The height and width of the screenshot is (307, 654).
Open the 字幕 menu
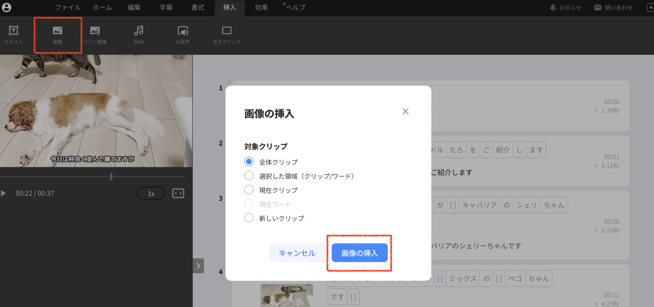165,7
